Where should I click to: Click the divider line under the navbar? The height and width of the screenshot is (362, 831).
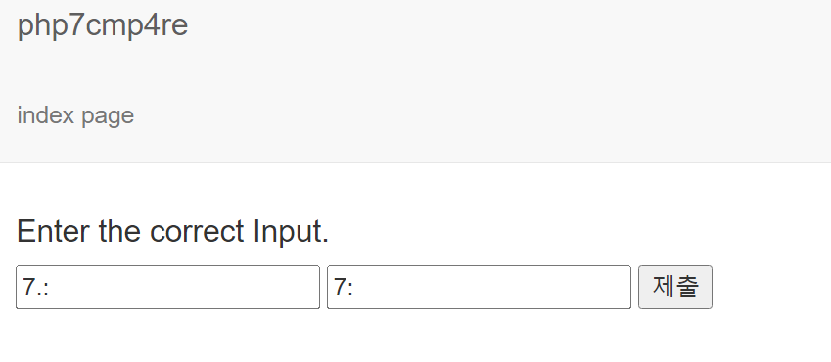click(x=415, y=162)
